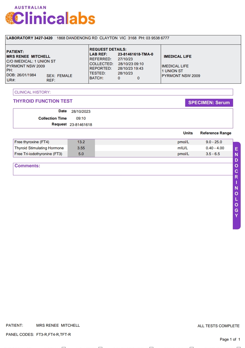Click the ALL TESTS COMPLETE footer text
Screen dimensions: 245x348
click(218, 326)
